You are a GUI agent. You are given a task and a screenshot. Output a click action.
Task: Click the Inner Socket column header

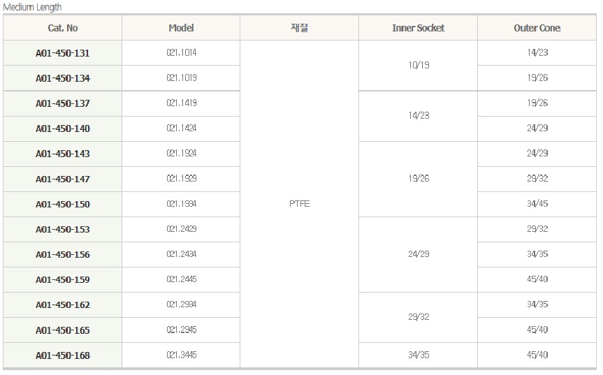(x=418, y=28)
